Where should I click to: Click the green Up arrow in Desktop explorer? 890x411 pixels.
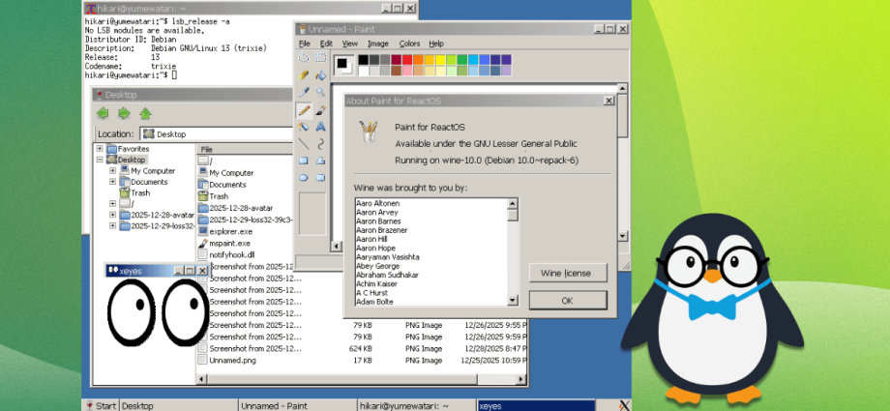(145, 113)
